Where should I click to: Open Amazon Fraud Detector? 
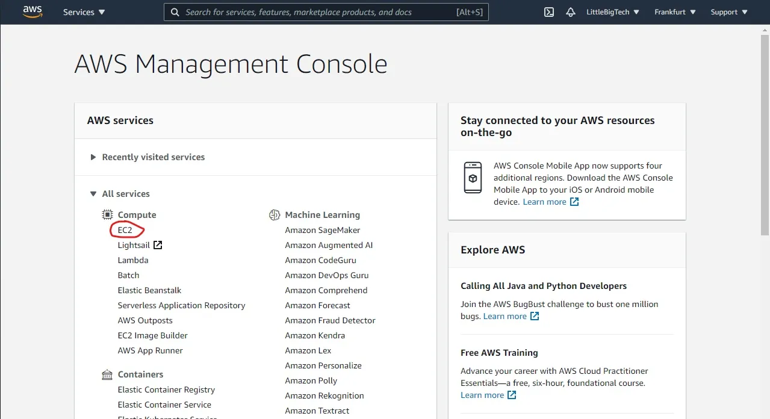[331, 320]
